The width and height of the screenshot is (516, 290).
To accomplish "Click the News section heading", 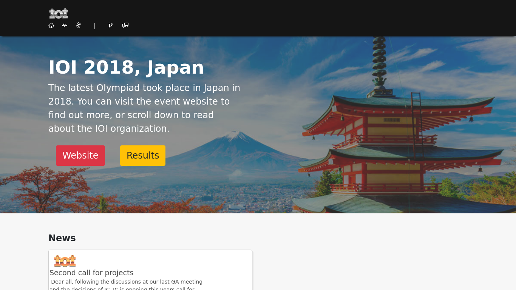I will coord(62,238).
